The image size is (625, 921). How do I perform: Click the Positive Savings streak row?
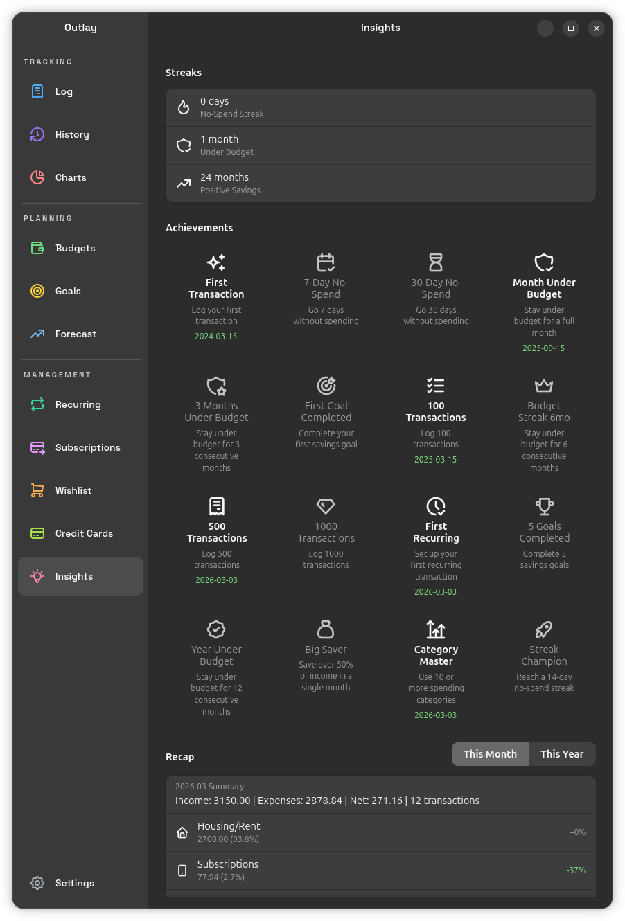pos(380,184)
